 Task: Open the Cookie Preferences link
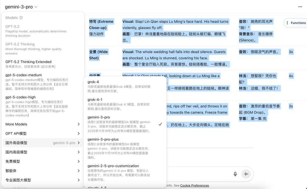click(194, 186)
